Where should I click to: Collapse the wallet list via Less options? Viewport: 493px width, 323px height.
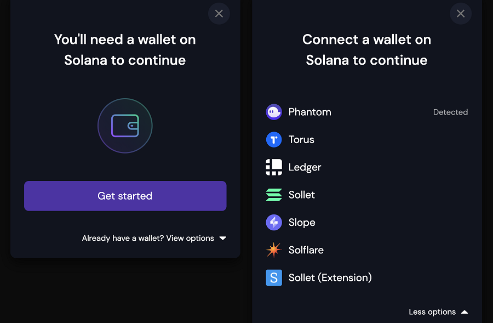tap(432, 311)
